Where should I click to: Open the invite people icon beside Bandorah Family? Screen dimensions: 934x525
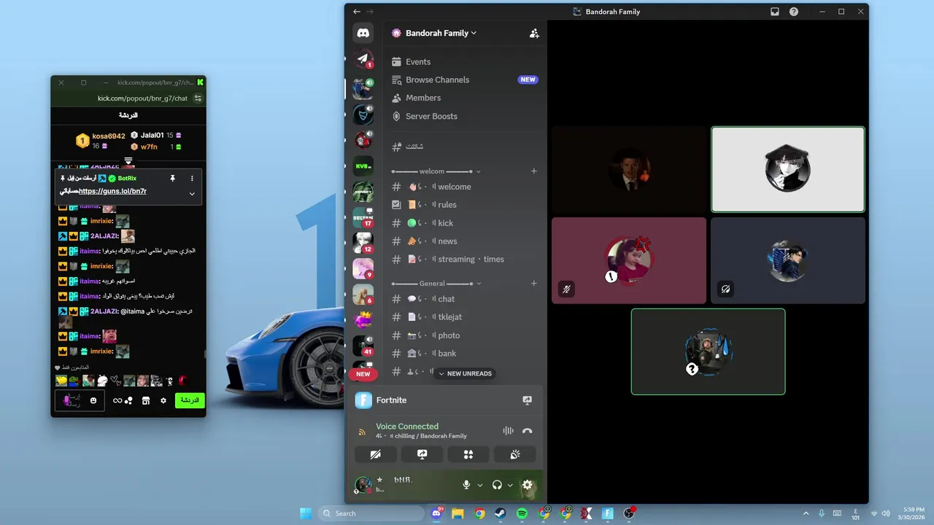click(x=534, y=33)
